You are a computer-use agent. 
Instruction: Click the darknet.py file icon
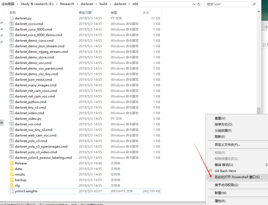(x=12, y=18)
